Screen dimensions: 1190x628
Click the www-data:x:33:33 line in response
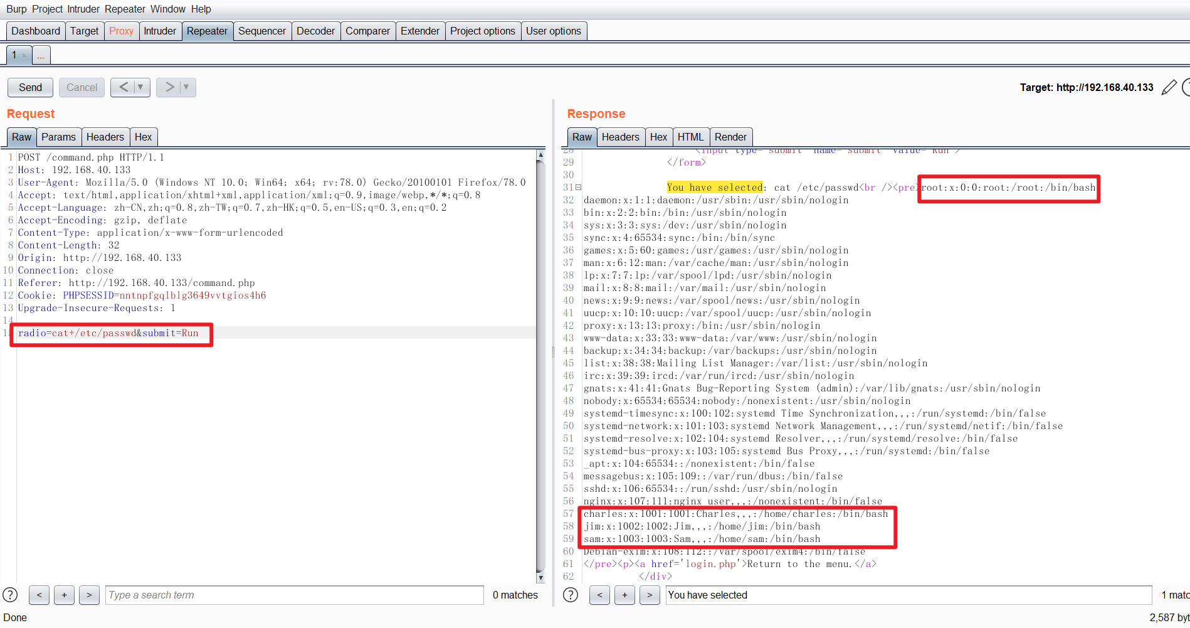tap(730, 338)
